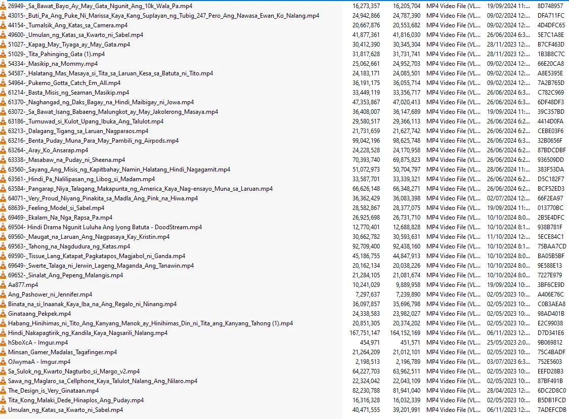Click the VLC icon of the 26949- file
The width and height of the screenshot is (569, 419).
pos(3,6)
